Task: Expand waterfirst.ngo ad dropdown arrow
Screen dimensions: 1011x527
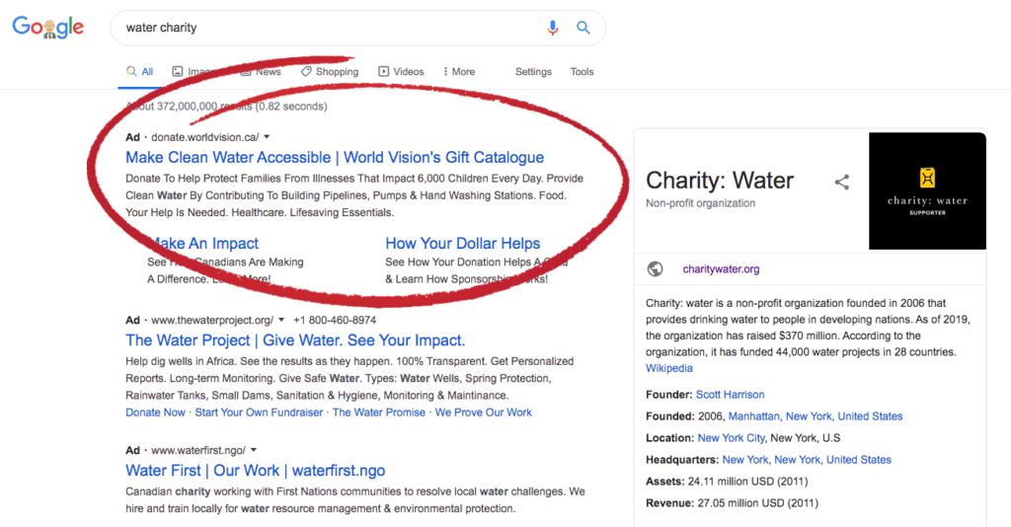Action: (254, 451)
